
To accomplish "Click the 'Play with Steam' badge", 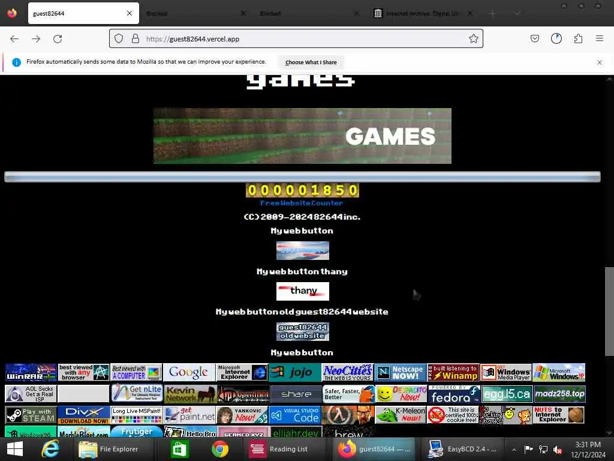I will 31,415.
